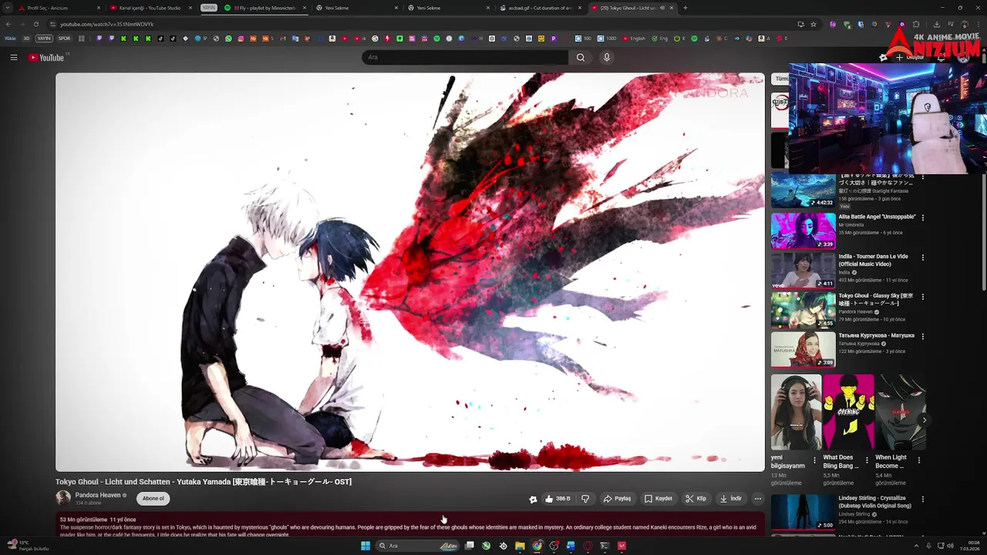This screenshot has height=555, width=987.
Task: Open a new browser tab
Action: [686, 8]
